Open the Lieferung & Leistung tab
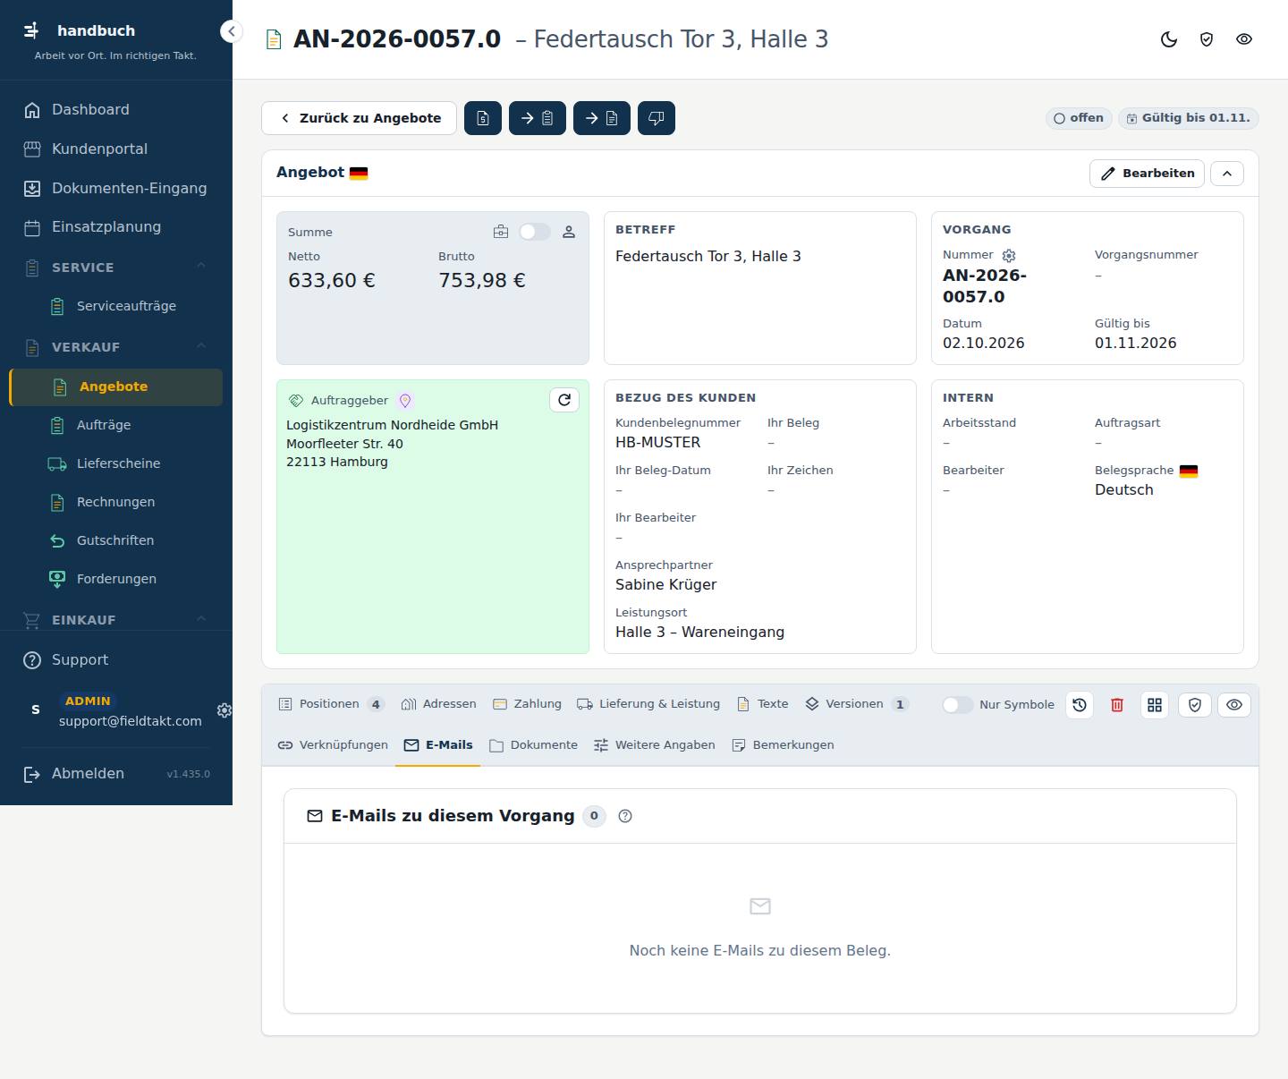Viewport: 1288px width, 1079px height. point(648,704)
